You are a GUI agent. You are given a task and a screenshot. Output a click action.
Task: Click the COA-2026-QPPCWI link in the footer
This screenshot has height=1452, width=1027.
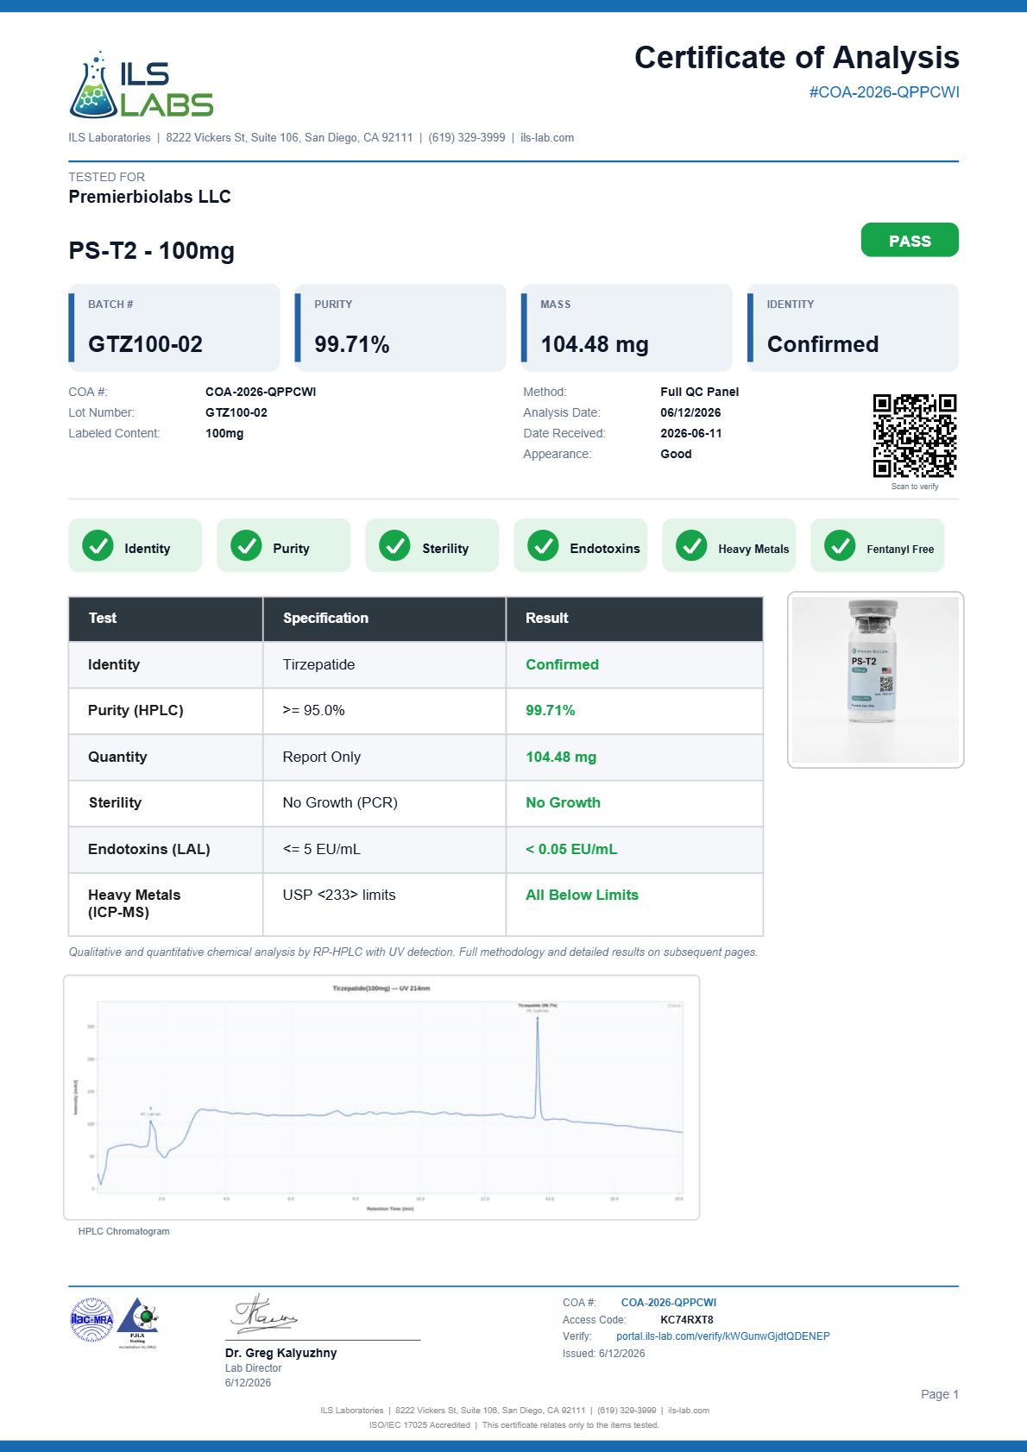coord(669,1303)
